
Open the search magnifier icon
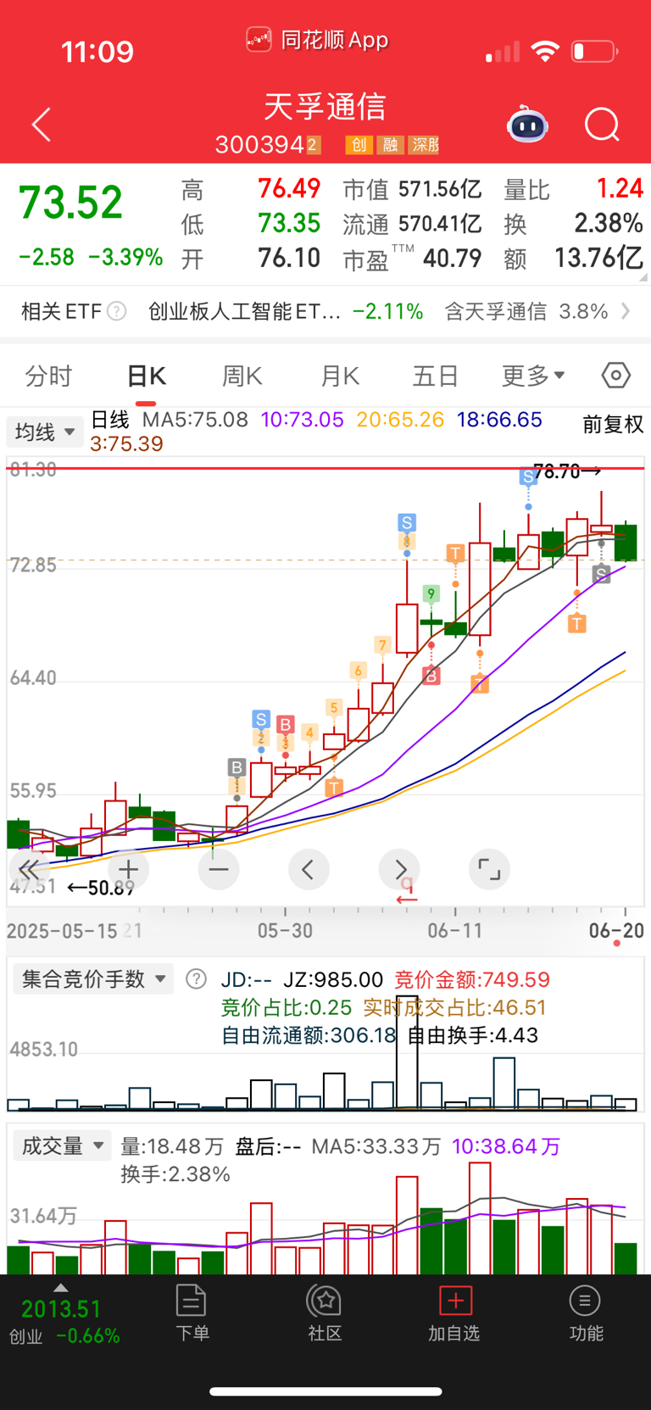[602, 125]
